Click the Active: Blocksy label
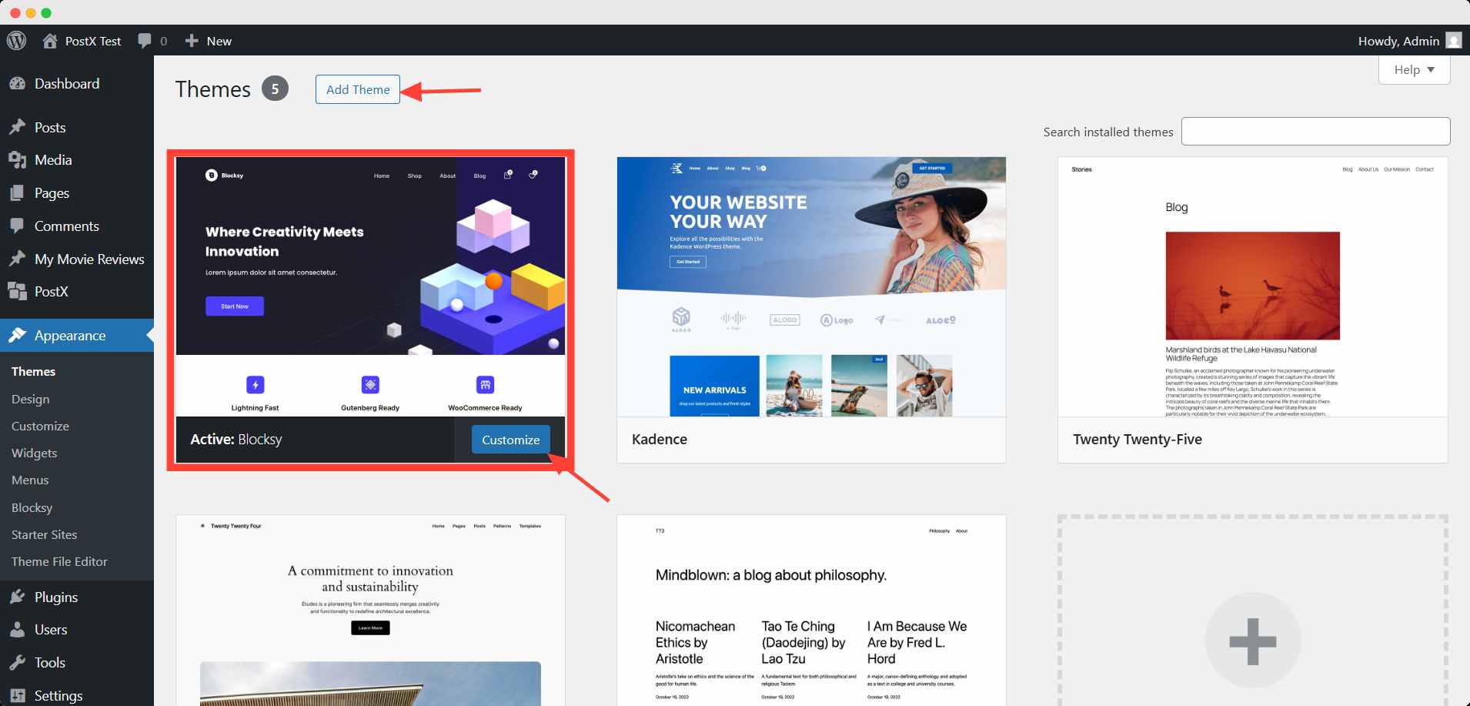The height and width of the screenshot is (706, 1470). (236, 440)
